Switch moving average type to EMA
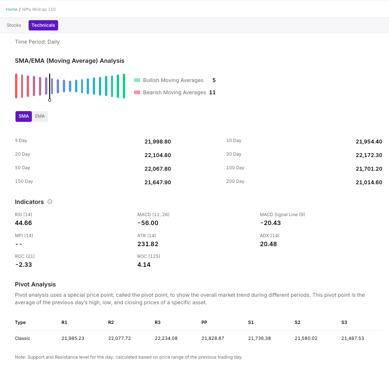 [x=40, y=116]
